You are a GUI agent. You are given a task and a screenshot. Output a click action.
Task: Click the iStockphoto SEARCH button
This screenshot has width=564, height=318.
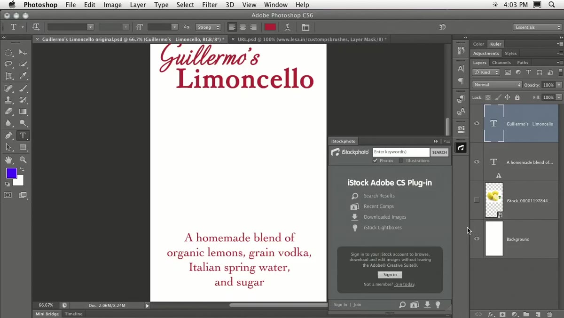pyautogui.click(x=439, y=152)
